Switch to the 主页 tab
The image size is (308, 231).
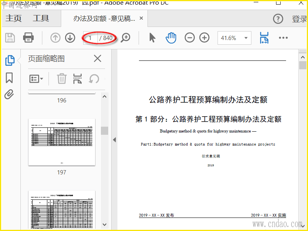[13, 18]
